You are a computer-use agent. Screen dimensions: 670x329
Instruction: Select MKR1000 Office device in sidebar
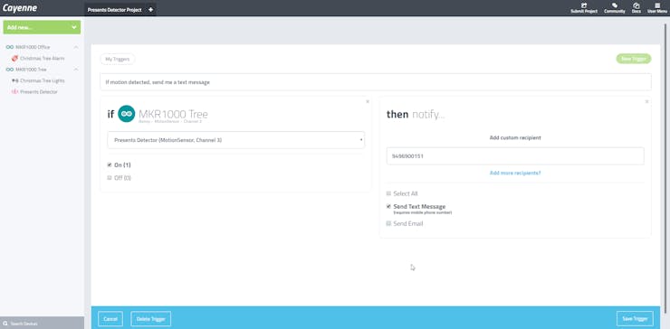[33, 47]
